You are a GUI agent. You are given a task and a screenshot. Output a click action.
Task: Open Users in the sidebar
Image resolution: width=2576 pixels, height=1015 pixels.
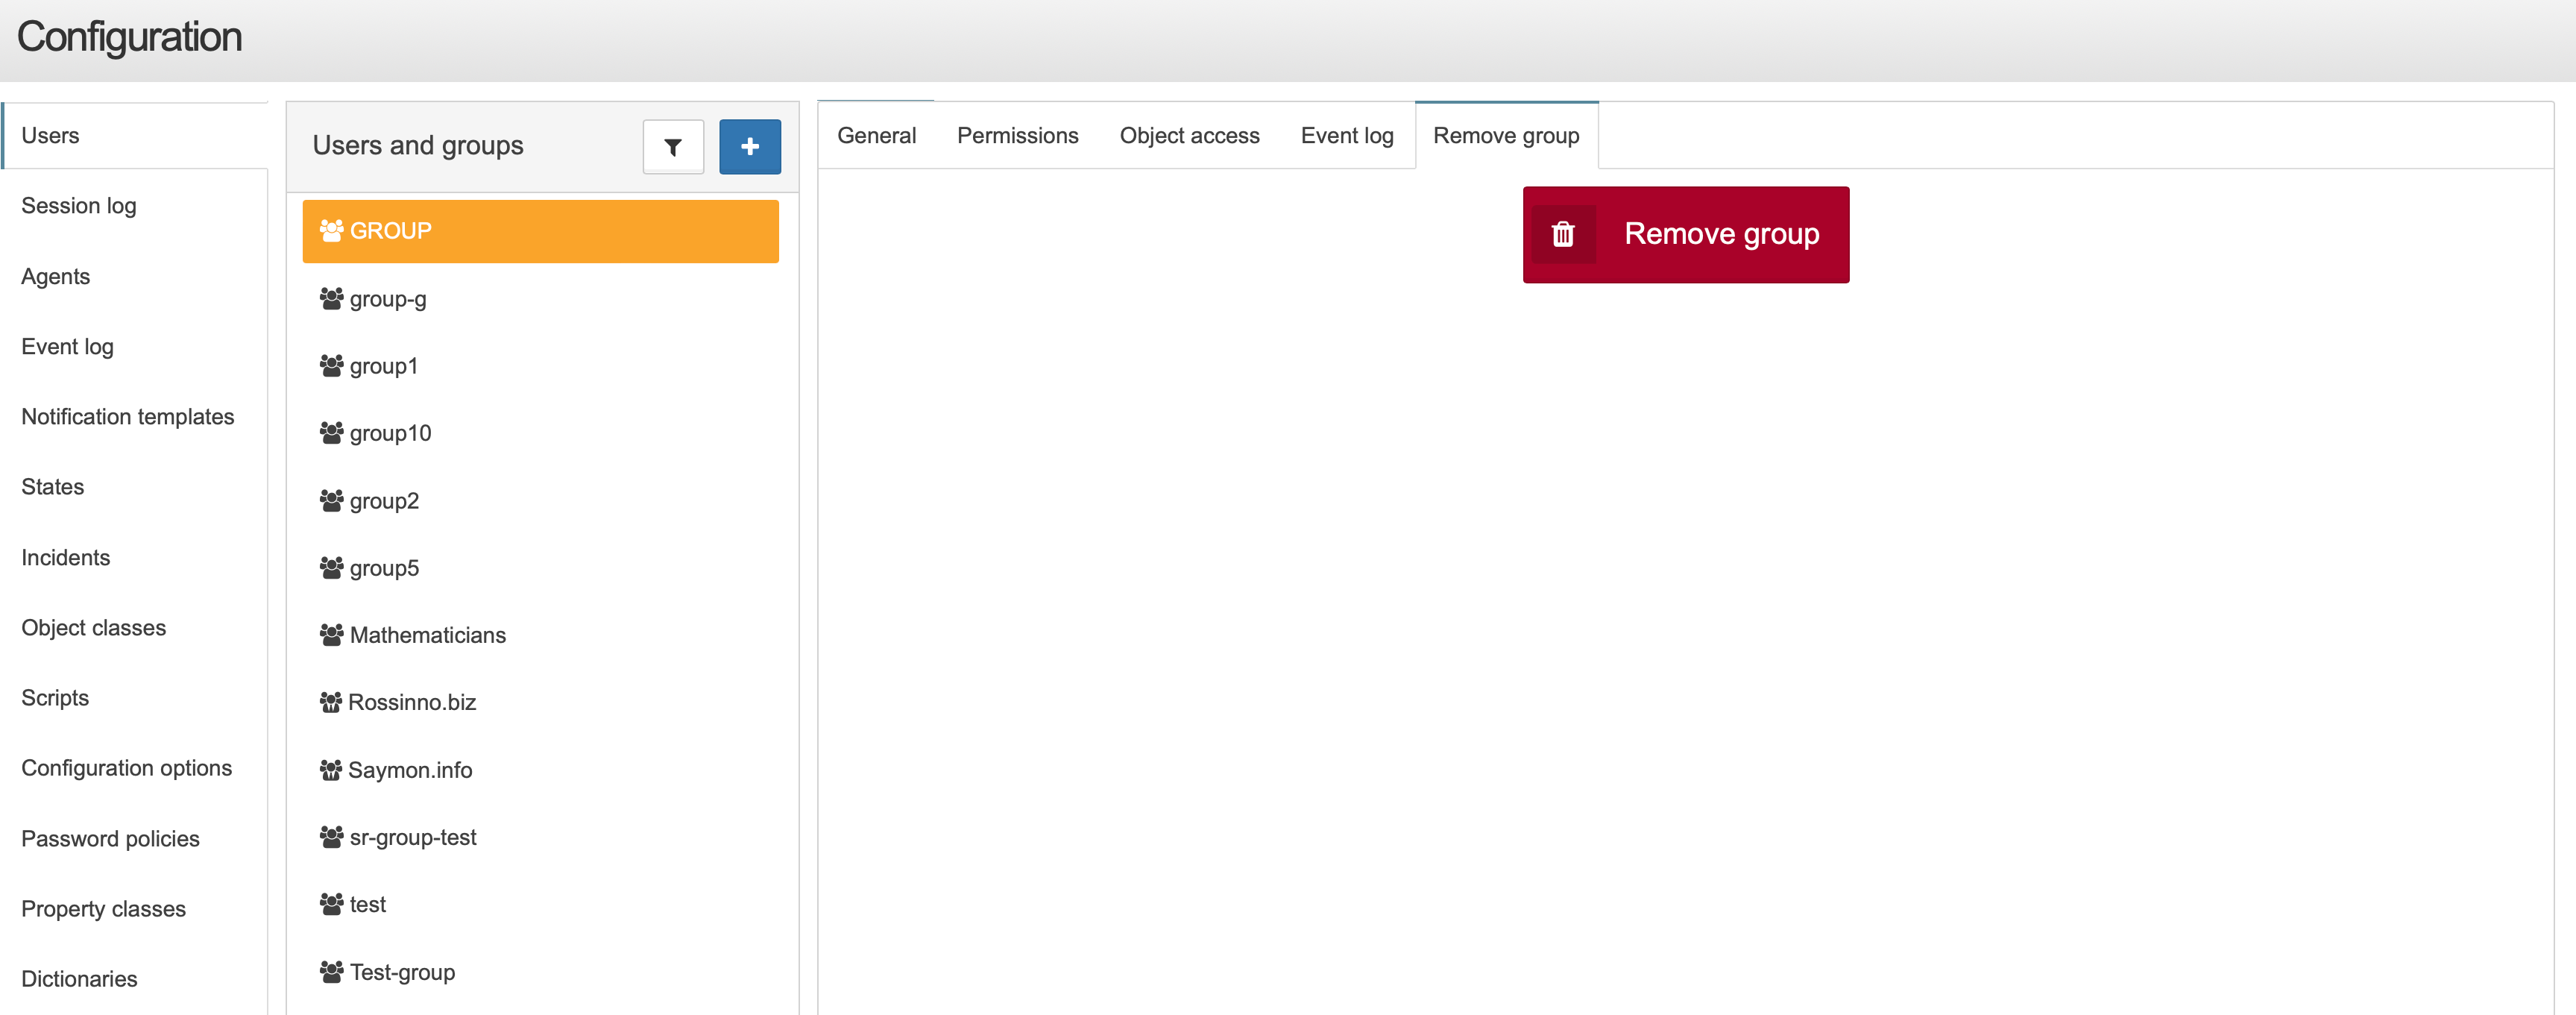[134, 135]
